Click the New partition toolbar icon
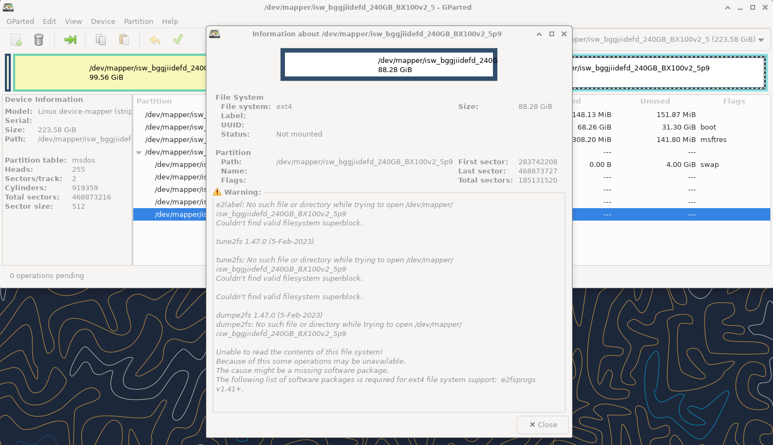 tap(16, 40)
